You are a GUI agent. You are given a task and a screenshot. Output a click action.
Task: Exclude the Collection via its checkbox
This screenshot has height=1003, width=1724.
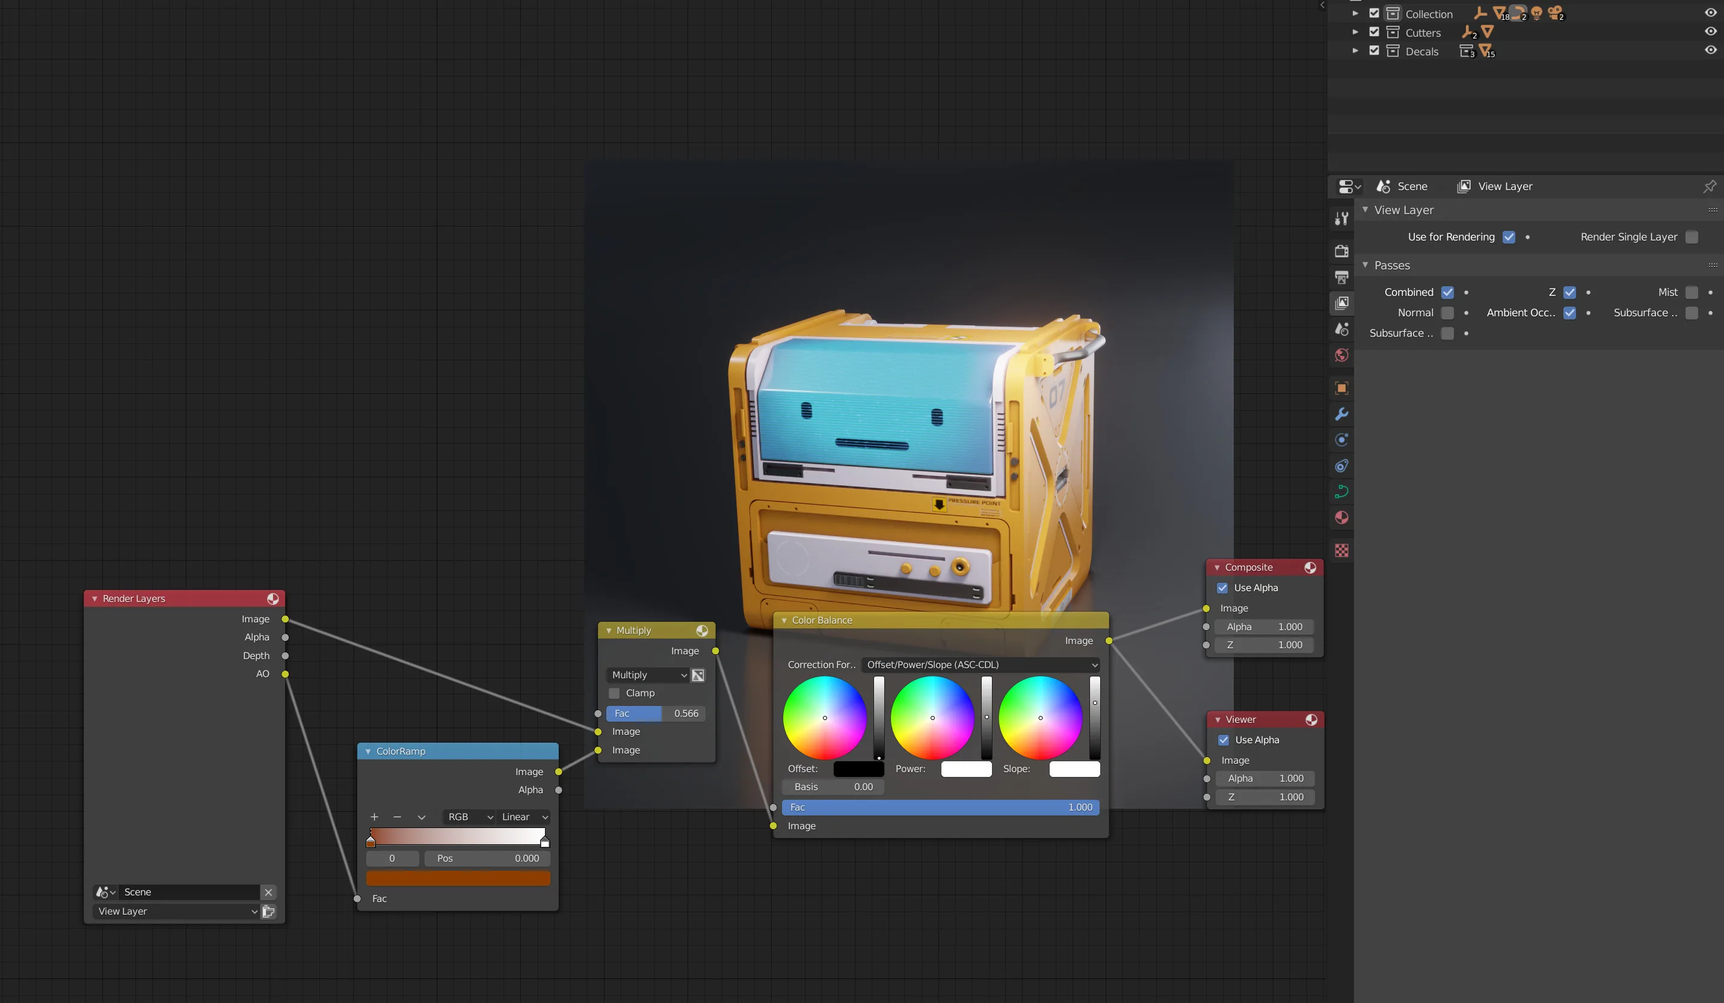point(1374,13)
